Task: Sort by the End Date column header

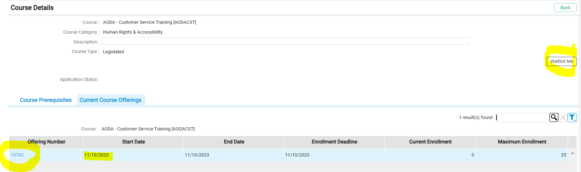Action: point(234,142)
